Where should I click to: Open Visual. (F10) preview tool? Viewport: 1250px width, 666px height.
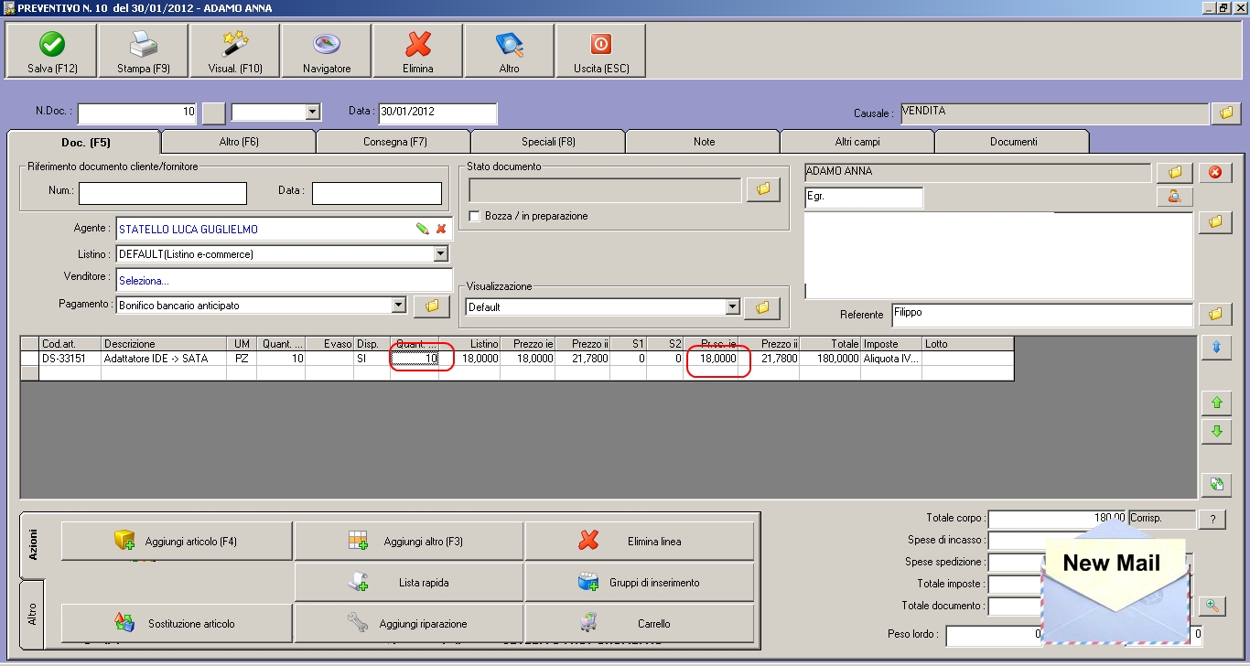pos(235,51)
